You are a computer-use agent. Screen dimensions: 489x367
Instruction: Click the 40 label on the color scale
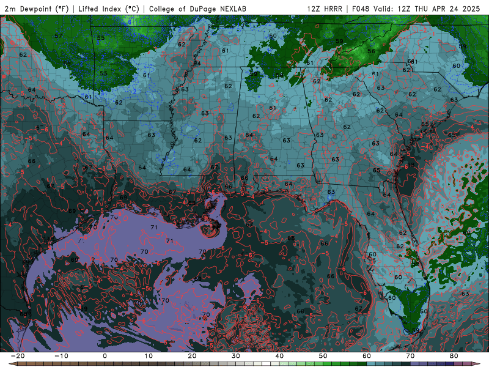click(279, 356)
